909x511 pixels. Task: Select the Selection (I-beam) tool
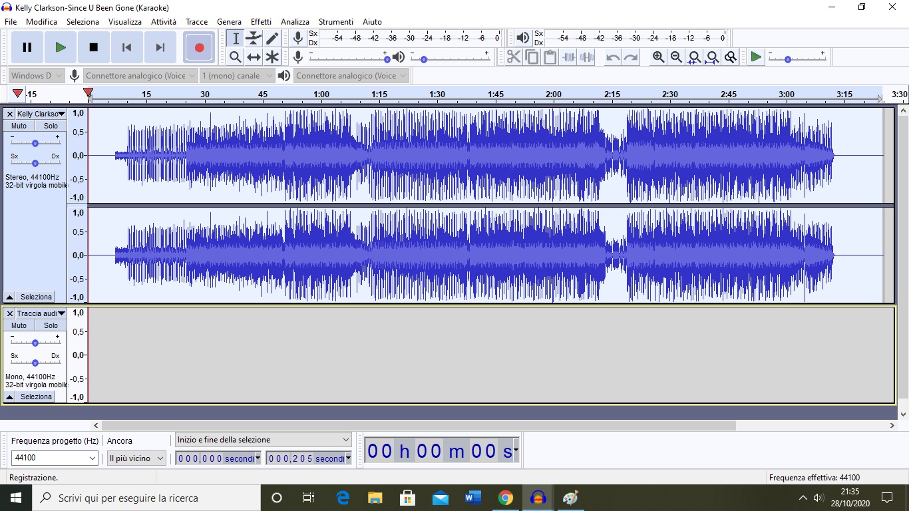click(236, 39)
